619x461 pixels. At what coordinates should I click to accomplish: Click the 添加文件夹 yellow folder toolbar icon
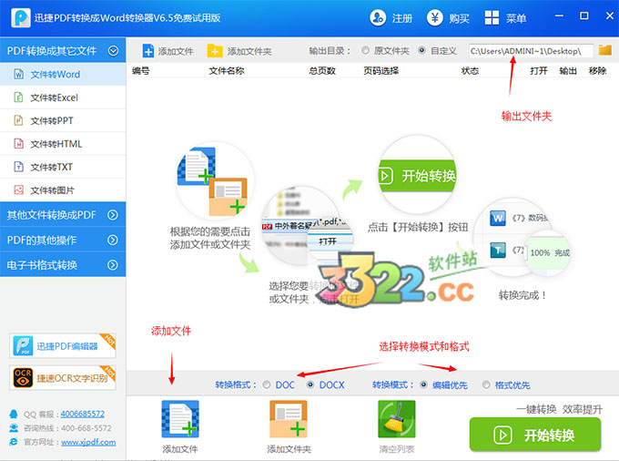tap(215, 51)
